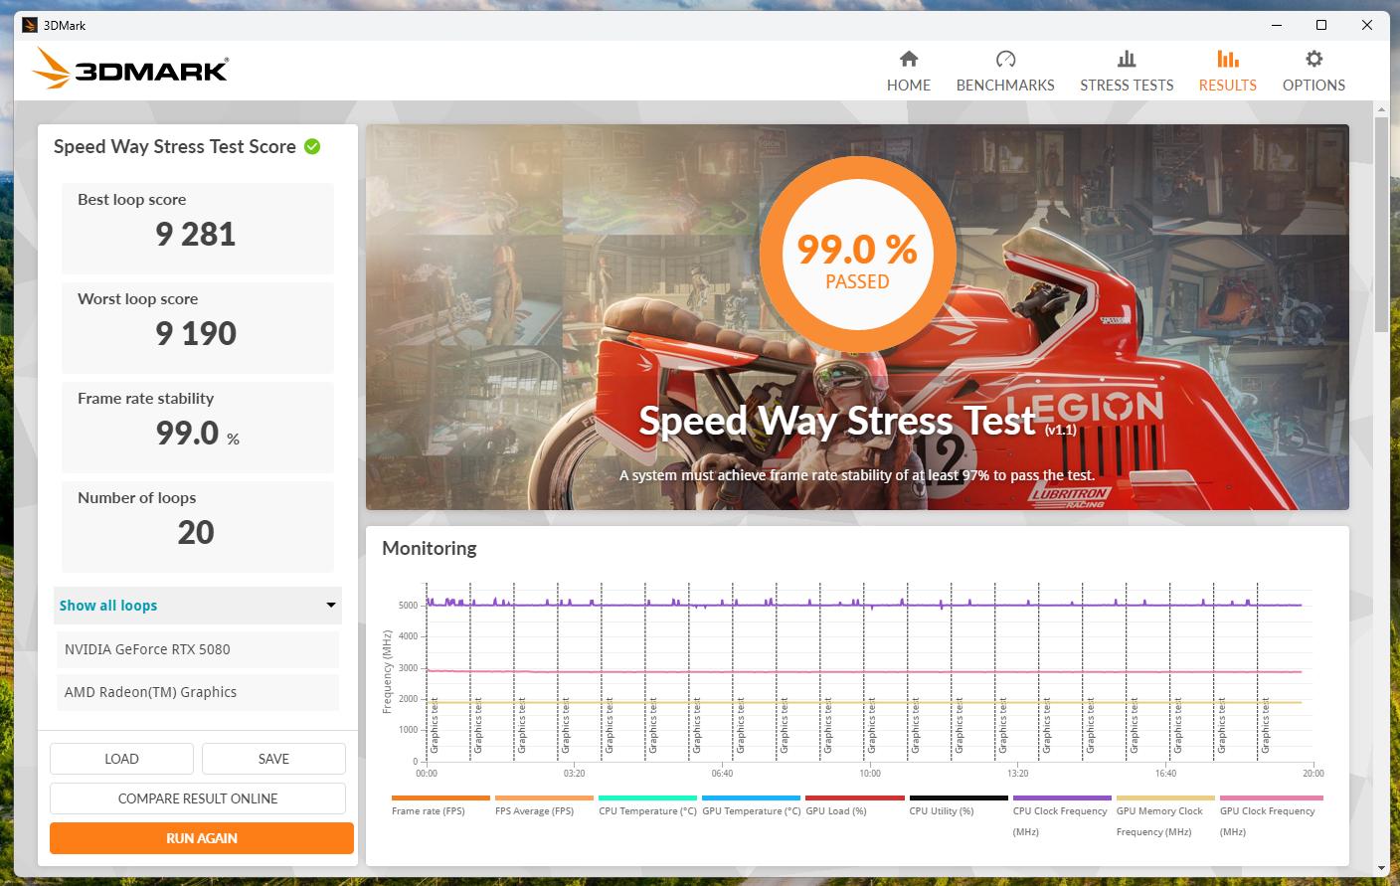Click the Number of loops value 20
This screenshot has height=886, width=1400.
196,532
